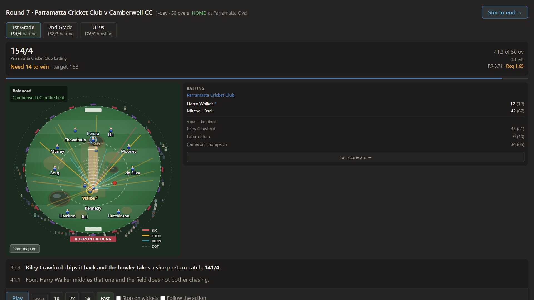Click the FOUR legend colour swatch

point(146,236)
